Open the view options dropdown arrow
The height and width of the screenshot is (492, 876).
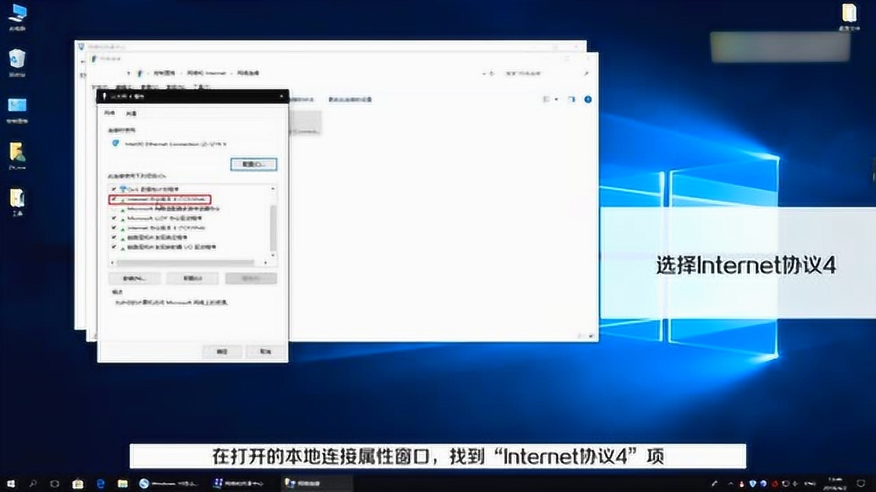[556, 100]
